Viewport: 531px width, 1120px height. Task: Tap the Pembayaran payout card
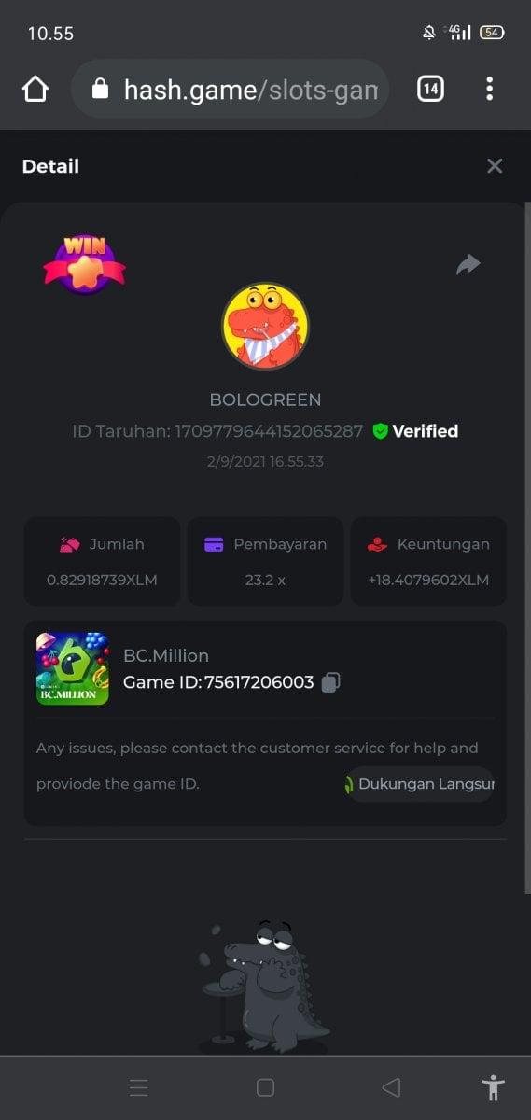tap(265, 562)
